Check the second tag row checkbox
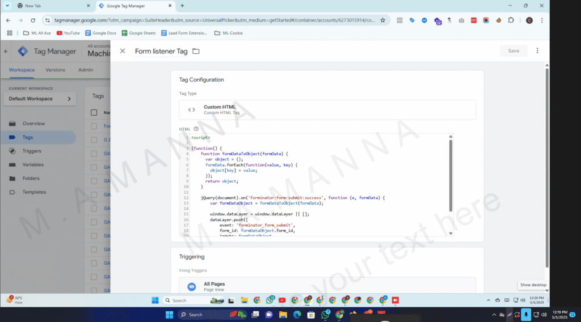 tap(94, 139)
